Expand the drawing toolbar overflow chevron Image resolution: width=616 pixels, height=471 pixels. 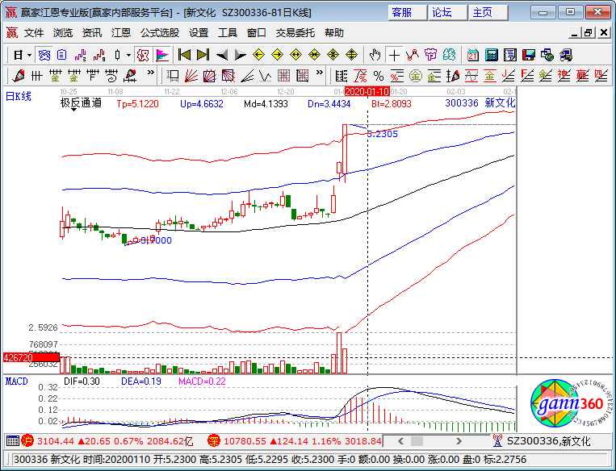[x=150, y=73]
